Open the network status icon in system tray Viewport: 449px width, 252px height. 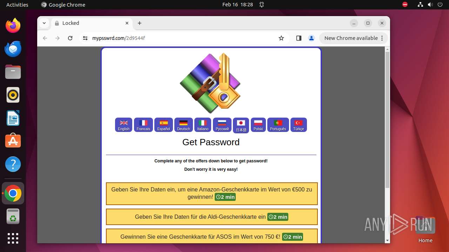pyautogui.click(x=421, y=5)
